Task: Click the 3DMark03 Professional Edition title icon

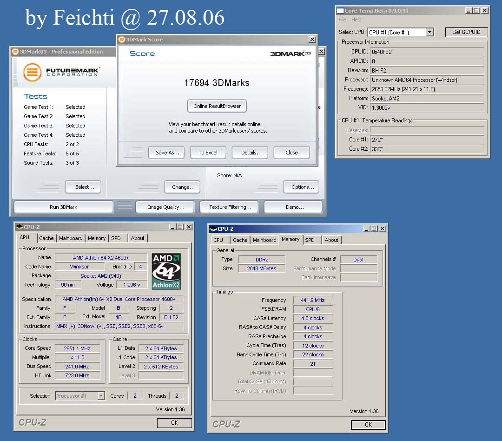Action: pyautogui.click(x=15, y=52)
